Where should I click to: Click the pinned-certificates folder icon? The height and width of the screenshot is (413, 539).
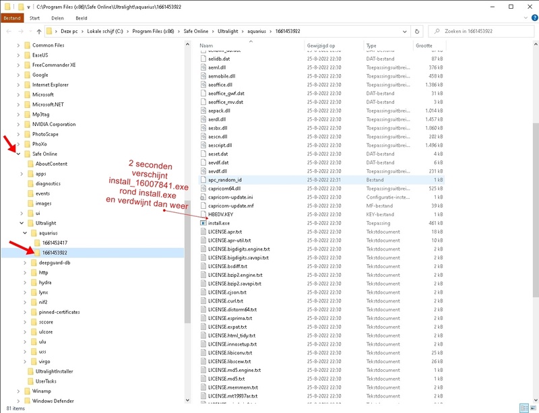(34, 312)
